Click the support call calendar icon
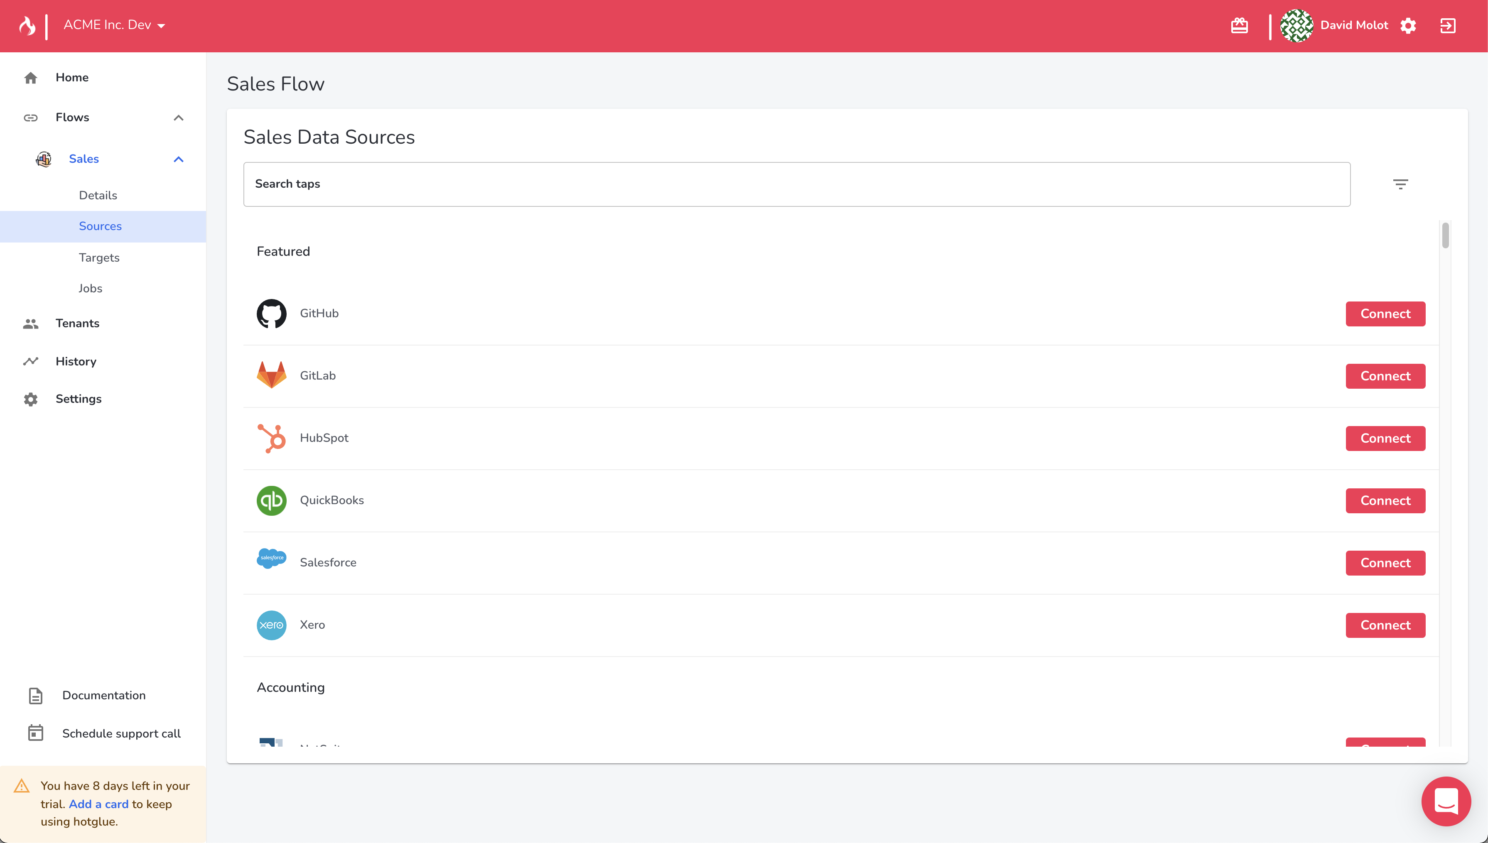 tap(35, 733)
